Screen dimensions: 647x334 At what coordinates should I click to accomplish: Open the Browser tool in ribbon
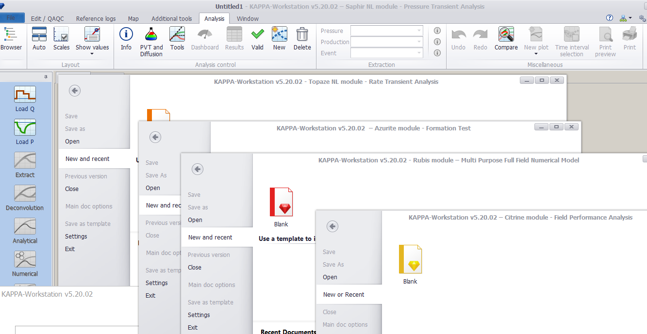pyautogui.click(x=11, y=39)
